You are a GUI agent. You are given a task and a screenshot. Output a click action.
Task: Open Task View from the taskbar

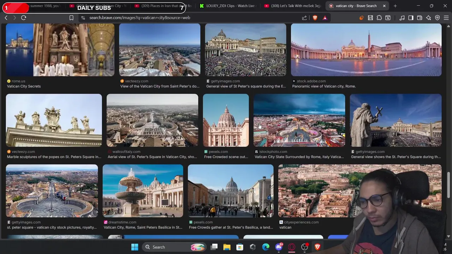tap(214, 247)
